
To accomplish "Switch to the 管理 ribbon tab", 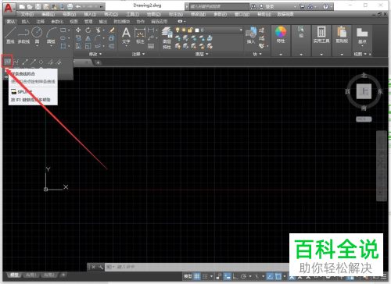I will point(88,21).
